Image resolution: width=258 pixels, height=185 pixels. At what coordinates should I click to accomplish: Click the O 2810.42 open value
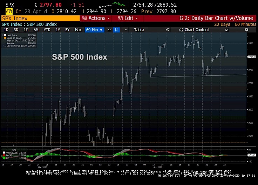tap(64, 12)
